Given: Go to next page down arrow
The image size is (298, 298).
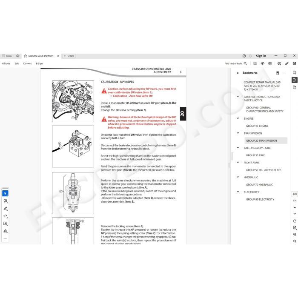Looking at the screenshot, I should click(295, 214).
